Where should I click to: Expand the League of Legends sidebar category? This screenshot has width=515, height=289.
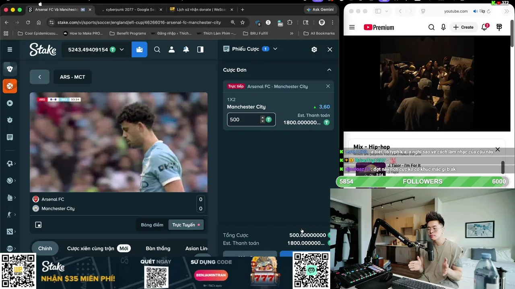coord(10,197)
